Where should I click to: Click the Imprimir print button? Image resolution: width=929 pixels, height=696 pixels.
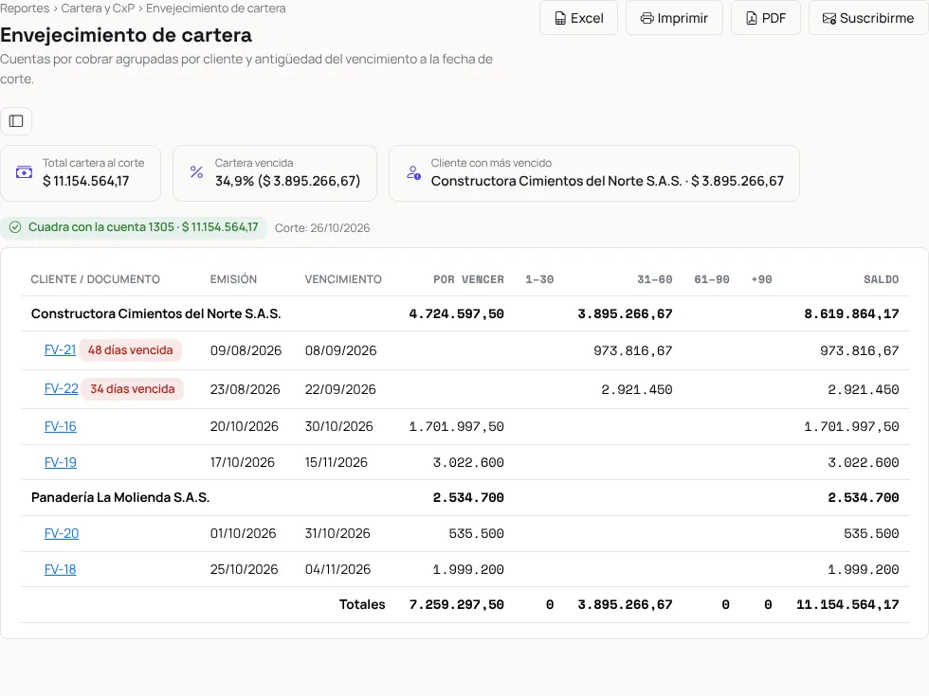(x=674, y=18)
